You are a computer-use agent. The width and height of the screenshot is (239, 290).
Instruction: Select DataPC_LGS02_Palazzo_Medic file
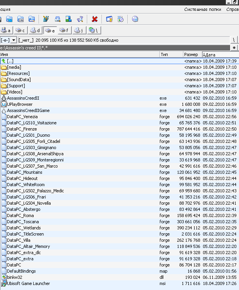120,191
